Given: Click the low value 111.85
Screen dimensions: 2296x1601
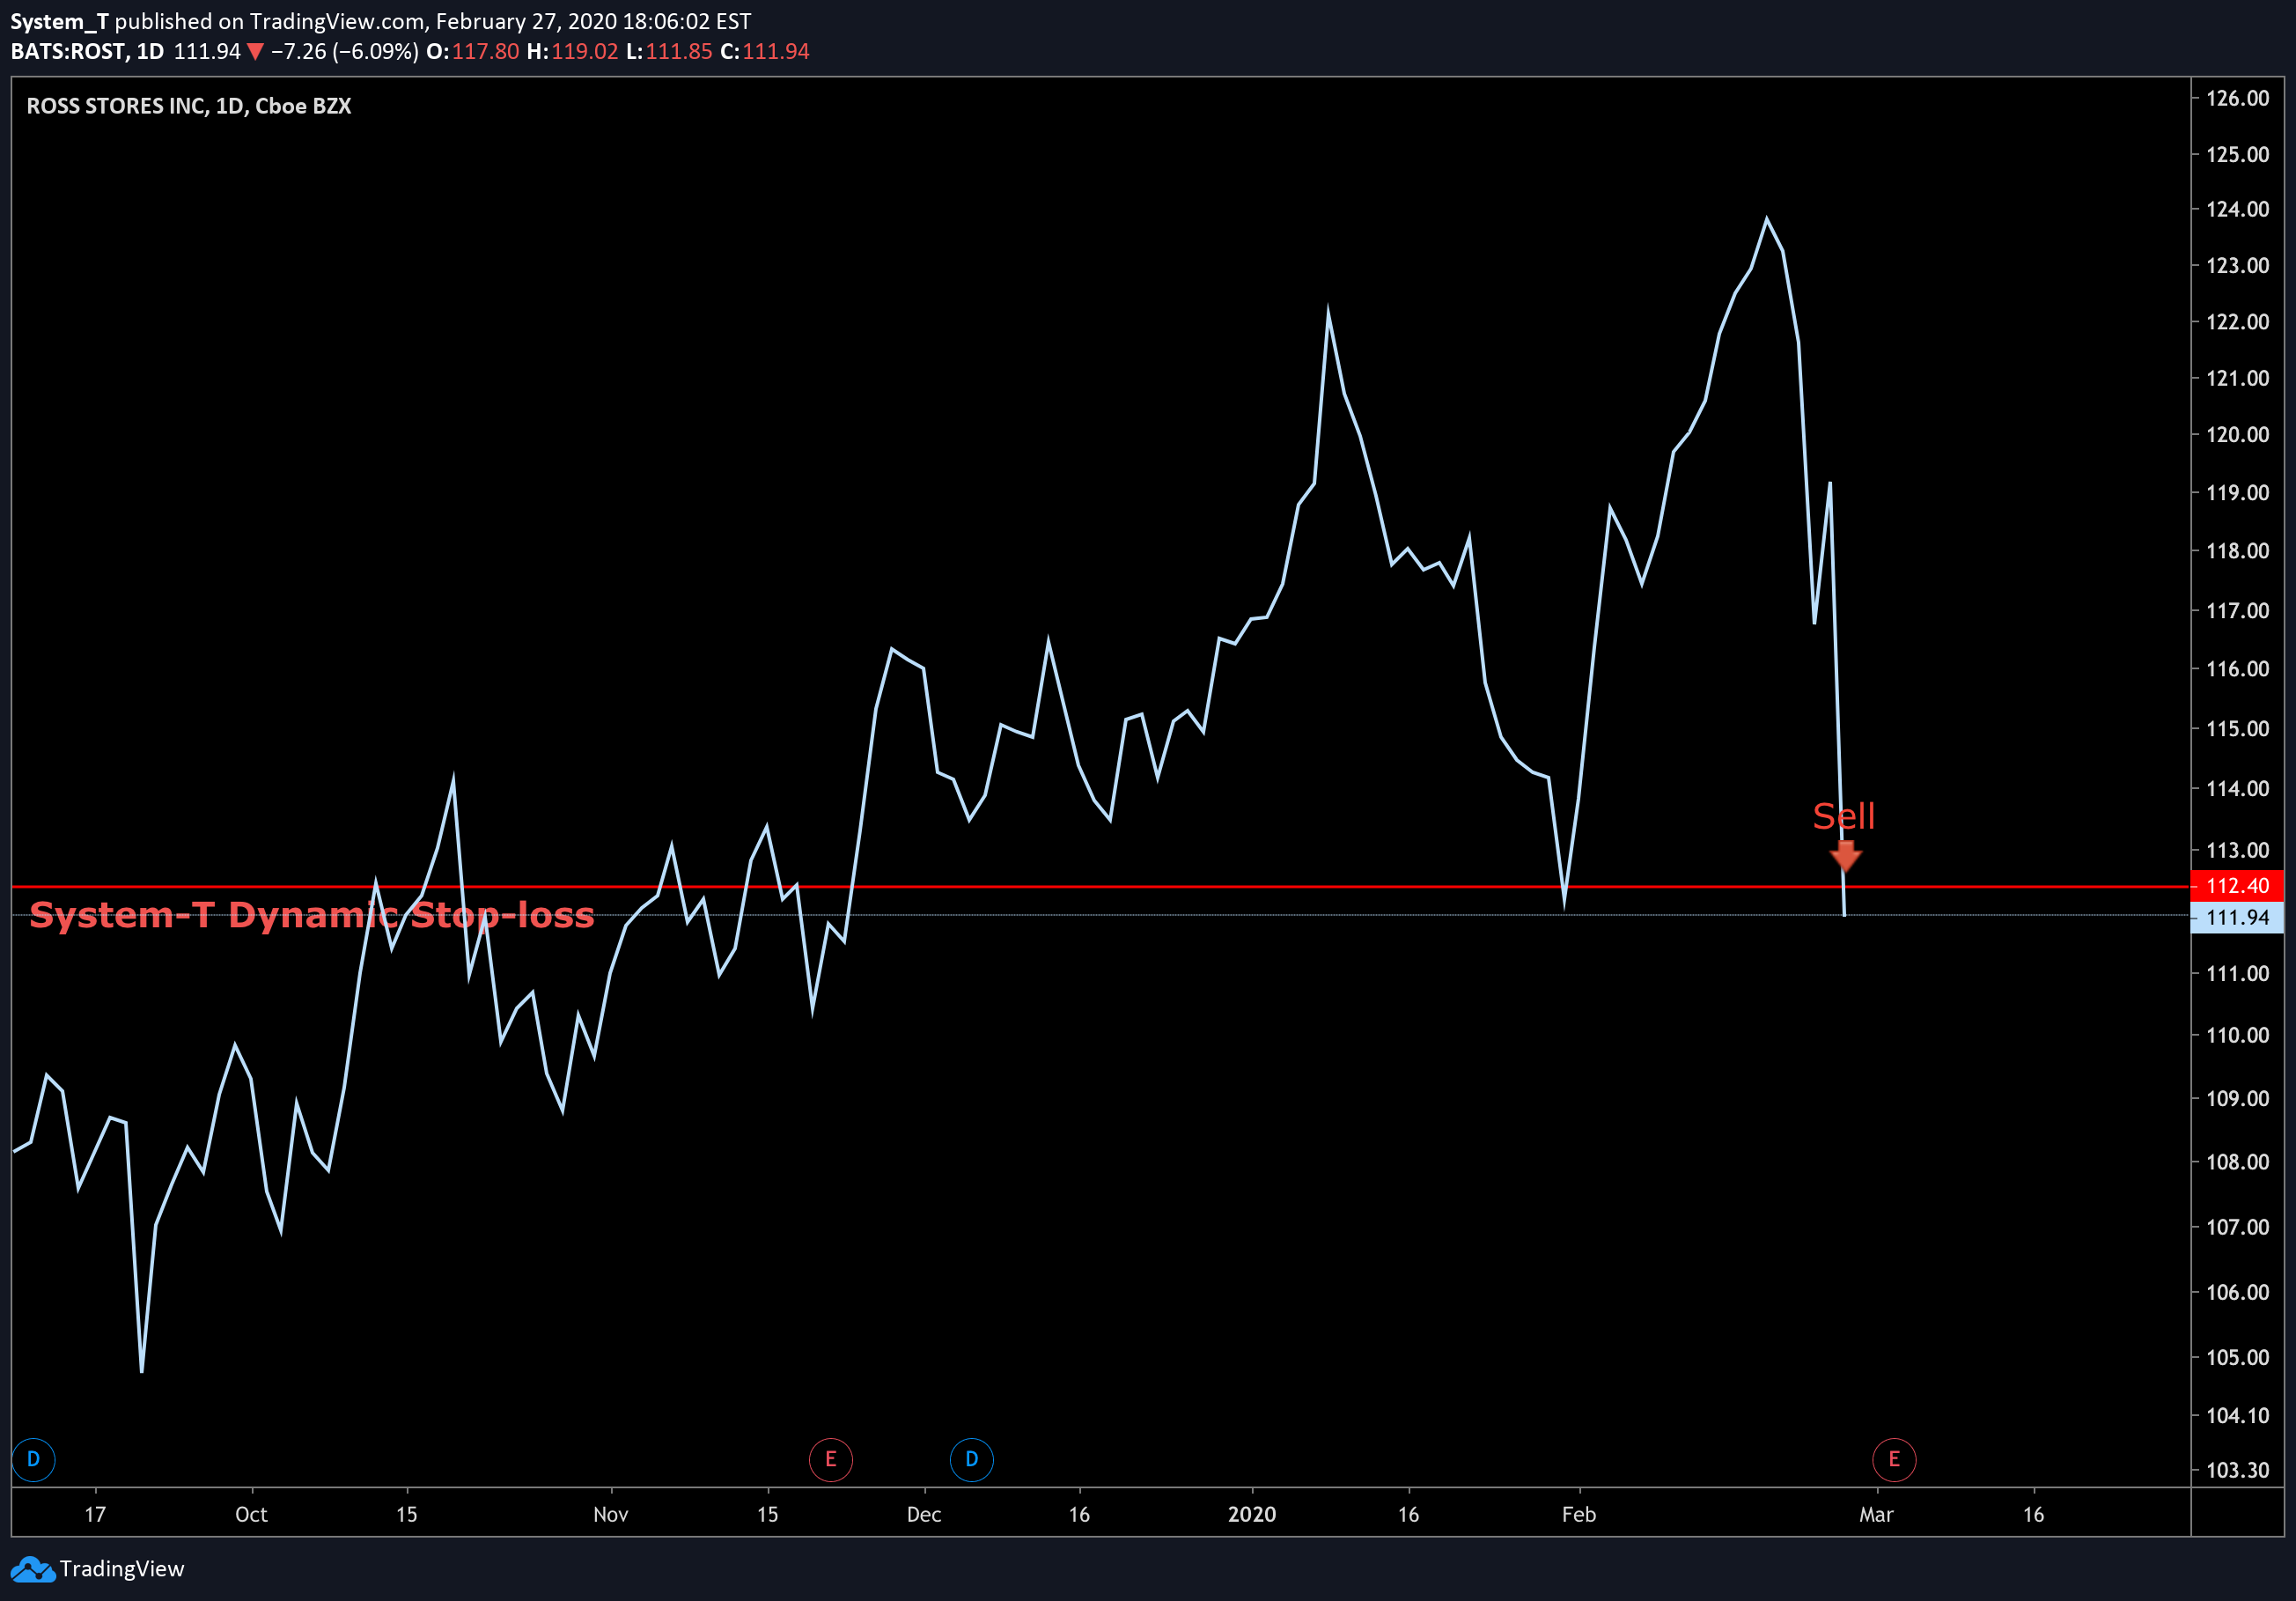Looking at the screenshot, I should click(678, 51).
